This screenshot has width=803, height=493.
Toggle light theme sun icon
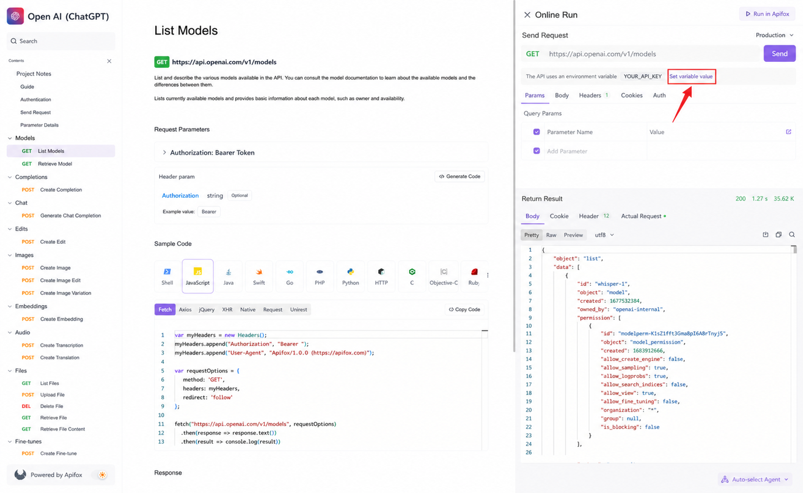tap(103, 475)
